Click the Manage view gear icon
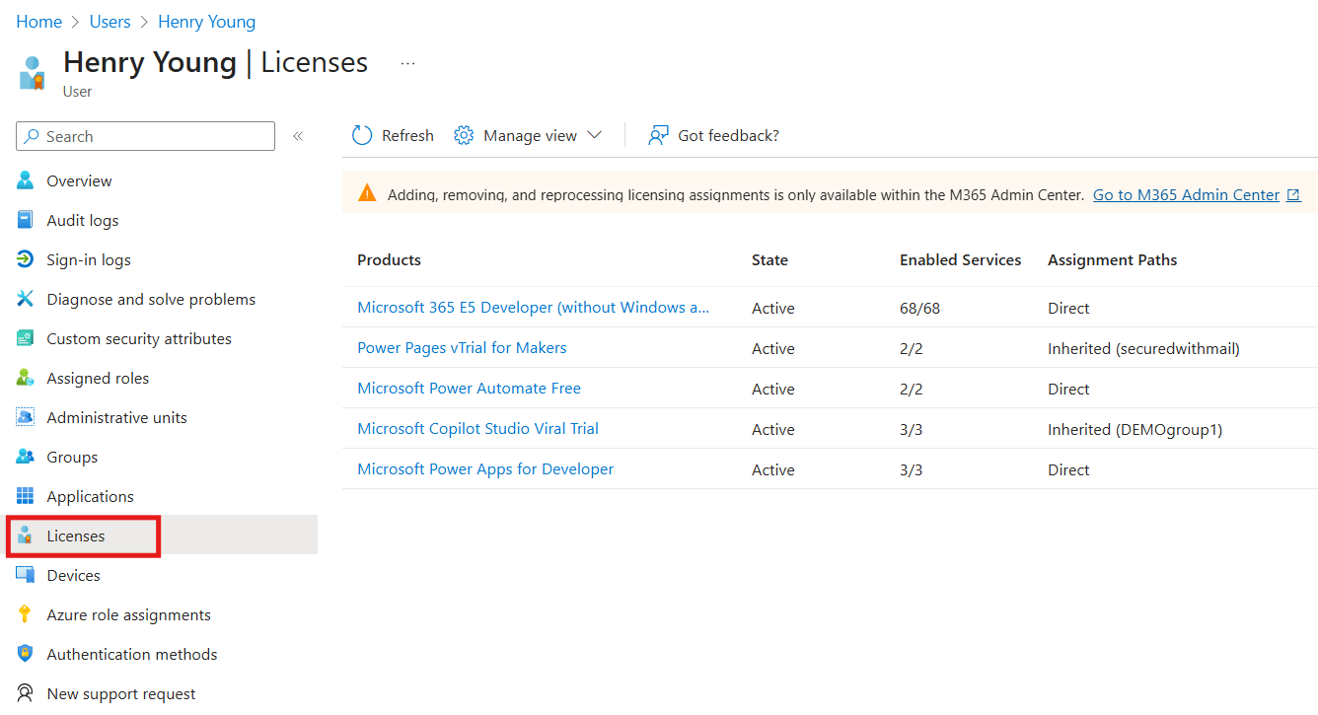 (x=463, y=135)
